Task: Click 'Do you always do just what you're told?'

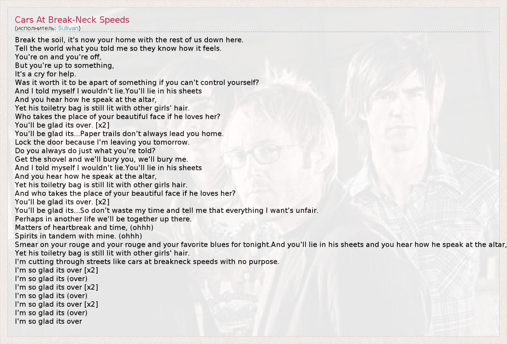Action: click(85, 151)
